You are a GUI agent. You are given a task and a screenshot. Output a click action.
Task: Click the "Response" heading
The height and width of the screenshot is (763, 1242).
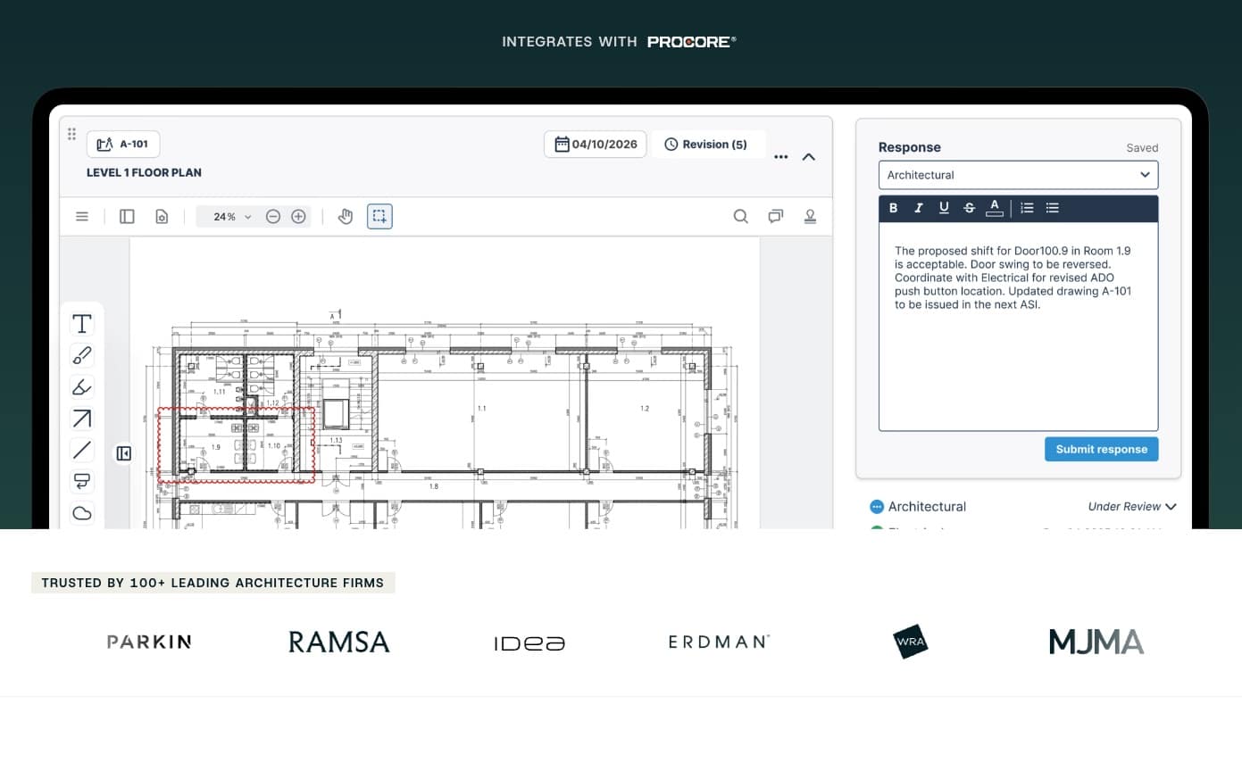click(910, 147)
